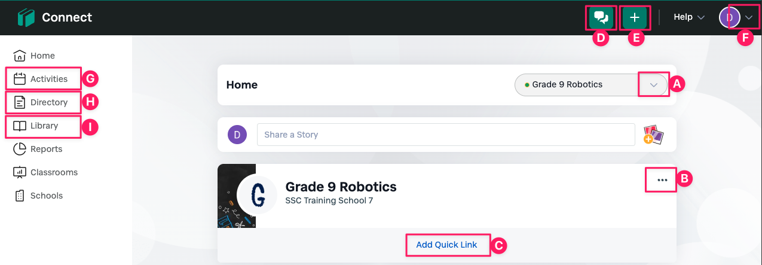Click the Grade 9 Robotics class title
This screenshot has width=762, height=265.
341,186
